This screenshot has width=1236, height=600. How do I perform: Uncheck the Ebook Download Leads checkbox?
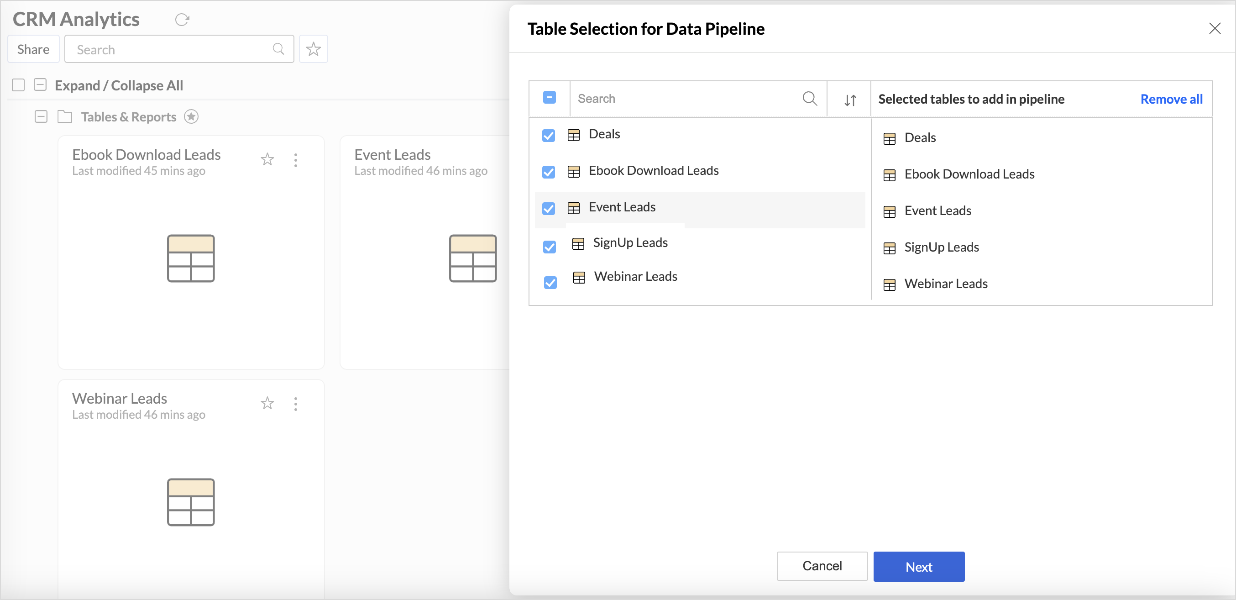(549, 172)
